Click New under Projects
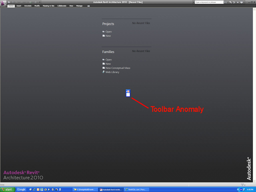256x192 pixels. [x=108, y=36]
